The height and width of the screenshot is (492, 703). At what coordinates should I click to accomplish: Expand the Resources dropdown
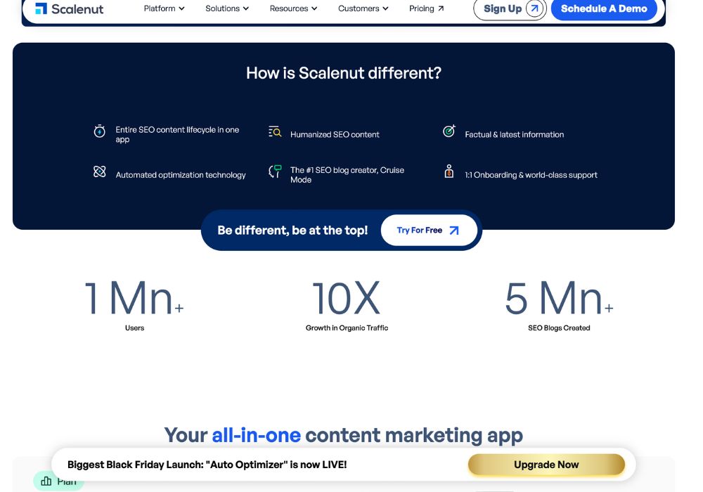click(x=292, y=8)
